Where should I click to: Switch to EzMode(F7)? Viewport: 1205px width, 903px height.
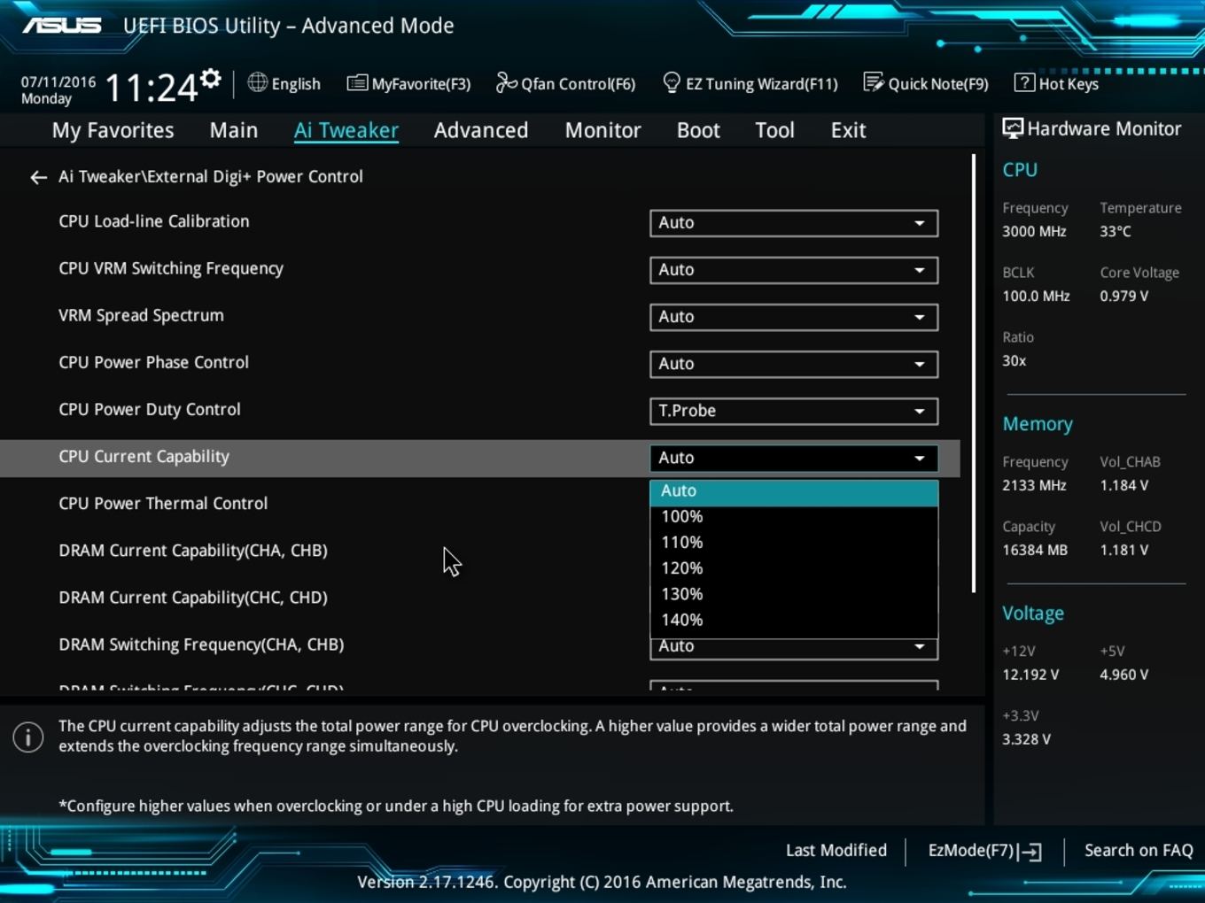point(984,851)
